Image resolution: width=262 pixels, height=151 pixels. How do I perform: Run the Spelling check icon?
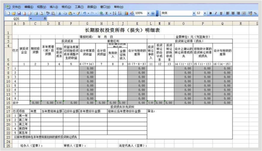click(x=48, y=13)
